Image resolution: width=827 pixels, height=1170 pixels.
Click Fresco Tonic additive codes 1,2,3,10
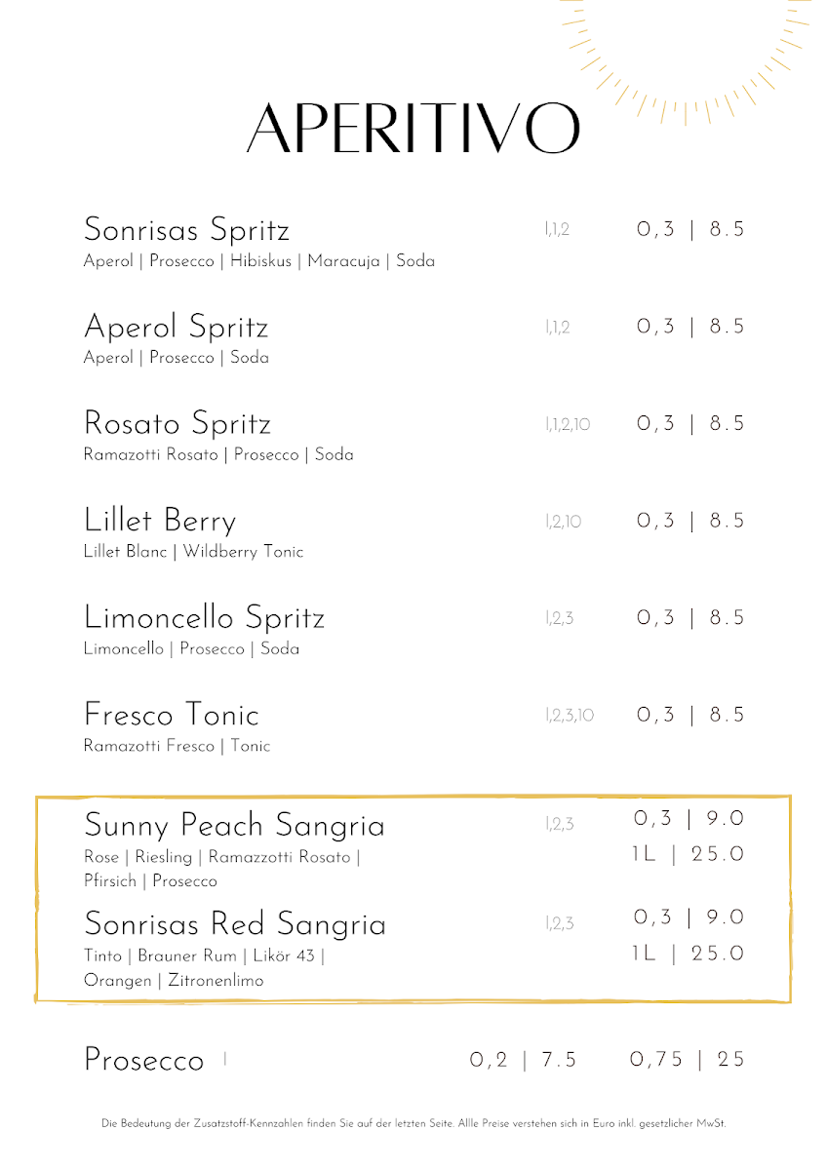570,717
